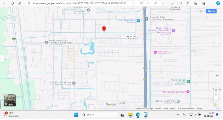Select the Lumentum International marker

pos(74,83)
